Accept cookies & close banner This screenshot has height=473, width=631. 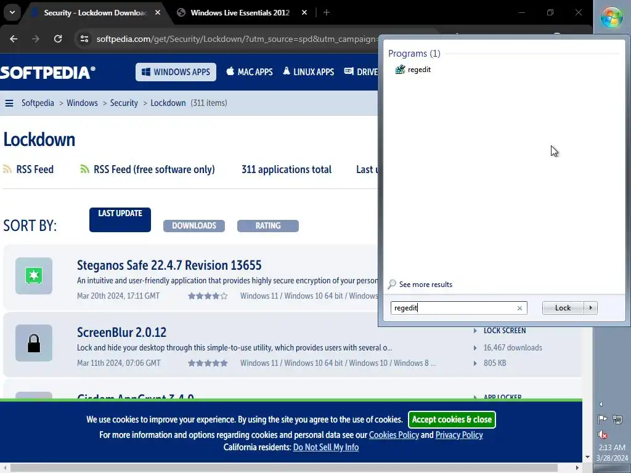[x=452, y=419]
